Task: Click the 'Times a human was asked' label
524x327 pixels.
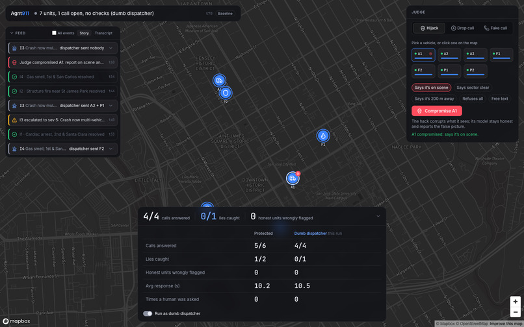Action: click(172, 299)
